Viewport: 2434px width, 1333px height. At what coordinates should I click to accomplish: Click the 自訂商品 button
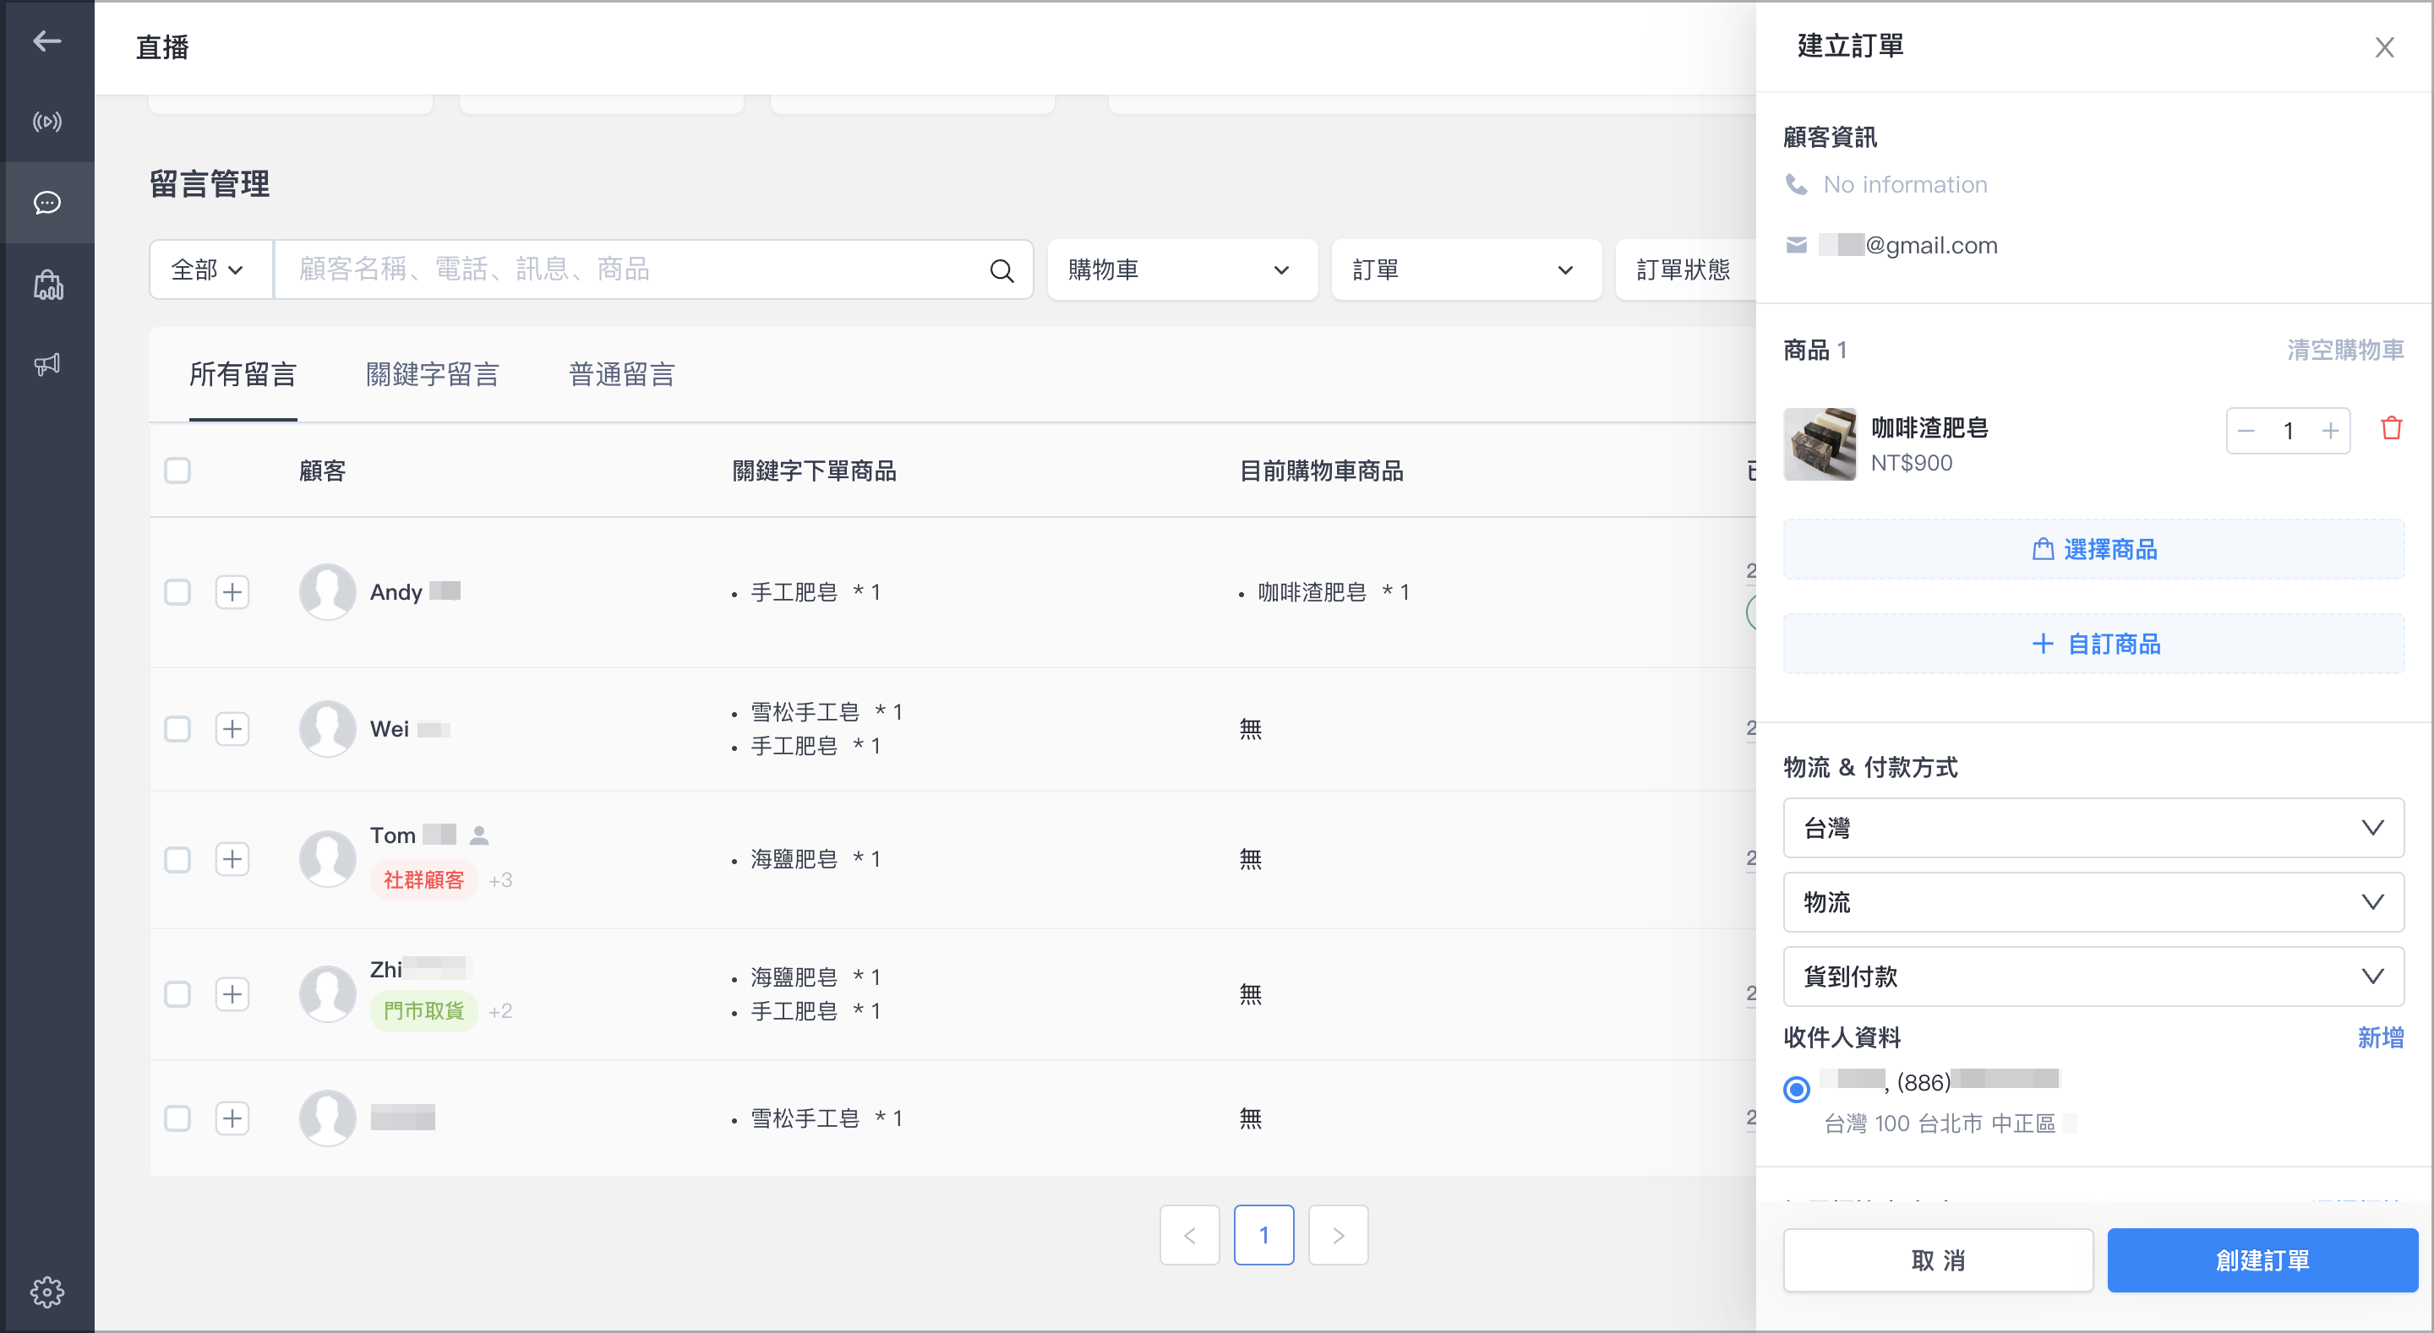point(2093,645)
